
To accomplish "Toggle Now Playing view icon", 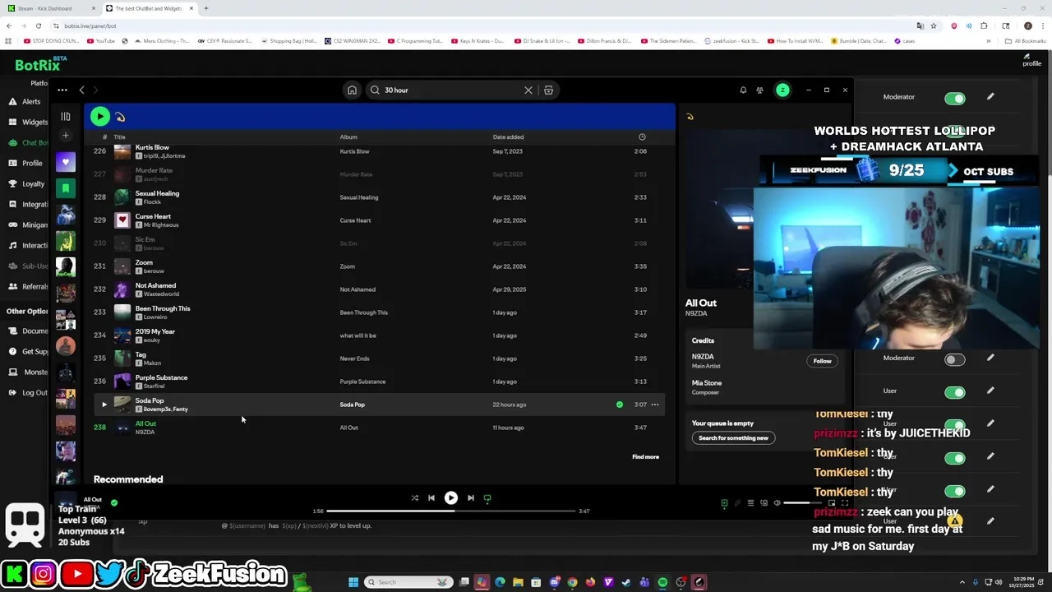I will (724, 503).
